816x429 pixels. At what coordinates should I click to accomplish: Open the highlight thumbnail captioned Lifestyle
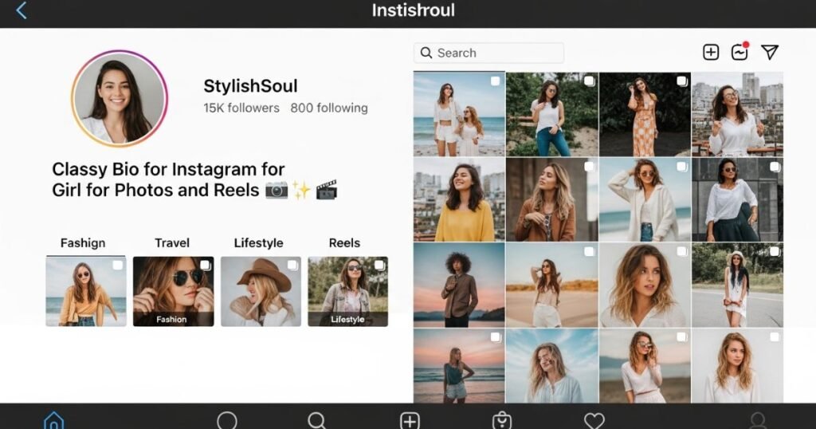(347, 292)
